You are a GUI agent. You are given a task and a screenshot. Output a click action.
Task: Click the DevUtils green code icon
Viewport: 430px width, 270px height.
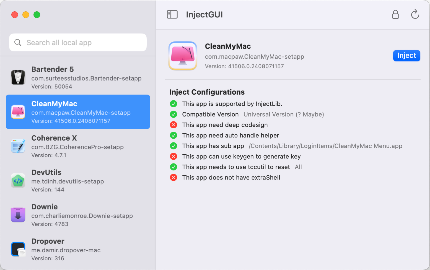(x=18, y=181)
